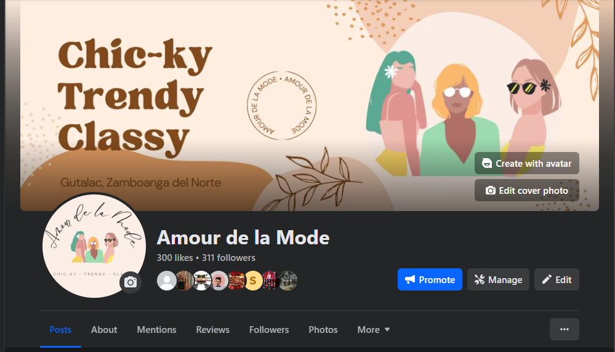Viewport: 615px width, 352px height.
Task: Click the camera icon on profile picture
Action: 131,282
